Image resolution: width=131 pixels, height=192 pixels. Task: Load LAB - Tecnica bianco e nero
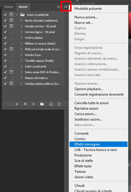(99, 150)
